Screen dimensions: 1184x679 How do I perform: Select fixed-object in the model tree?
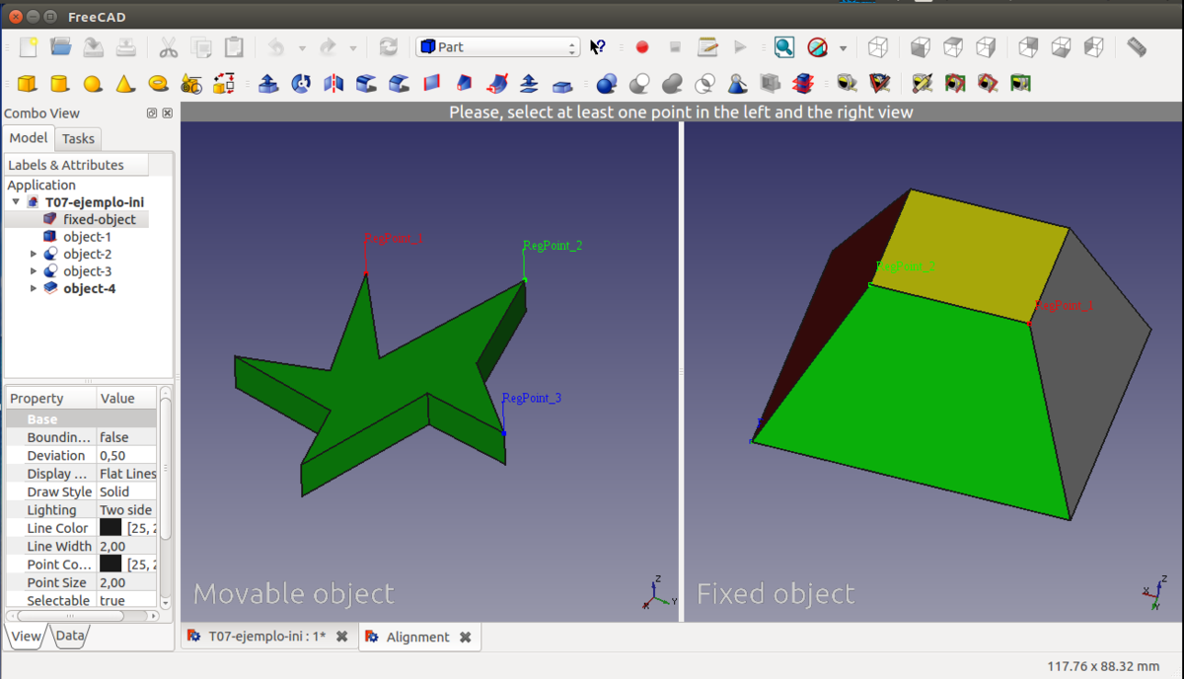click(x=100, y=219)
